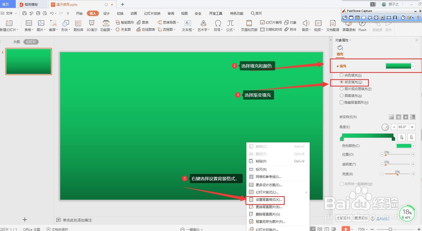Viewport: 422px width, 231px height.
Task: Open the 设计 ribbon tab
Action: (x=107, y=13)
